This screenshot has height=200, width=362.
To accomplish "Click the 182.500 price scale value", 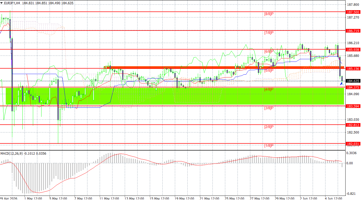I will point(353,132).
